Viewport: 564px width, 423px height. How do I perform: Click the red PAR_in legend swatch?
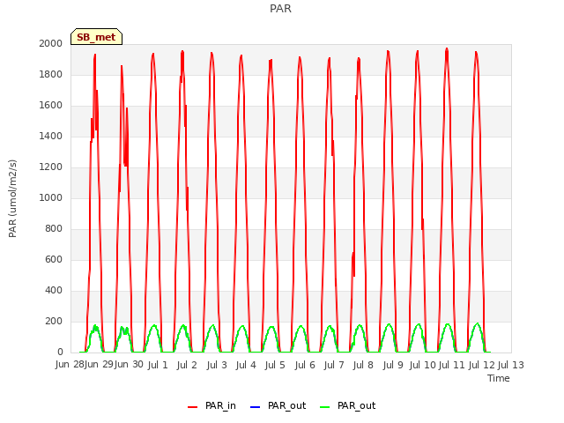coord(193,407)
